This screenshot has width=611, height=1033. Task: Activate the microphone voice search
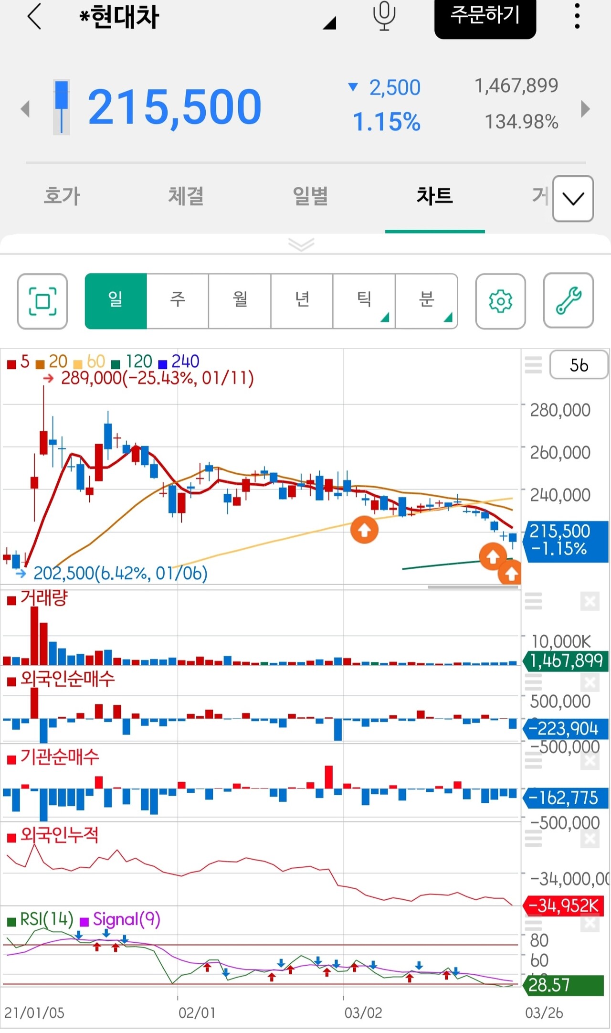click(x=384, y=17)
